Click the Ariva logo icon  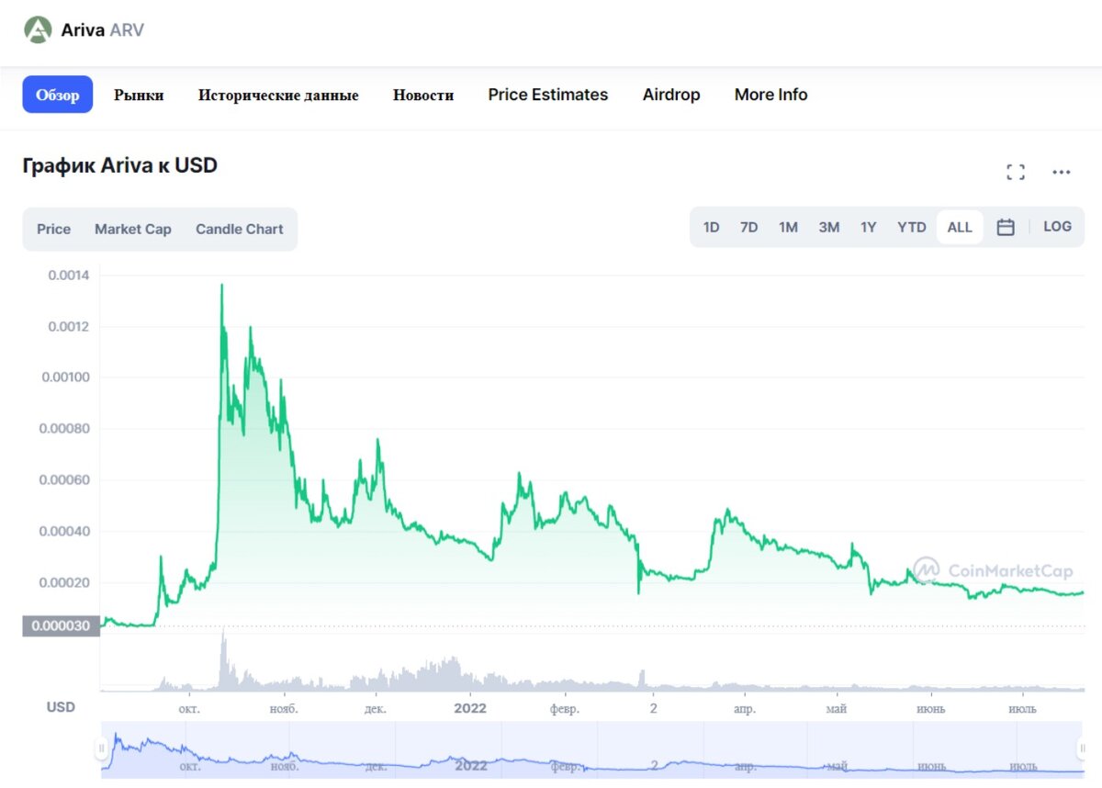pyautogui.click(x=39, y=30)
